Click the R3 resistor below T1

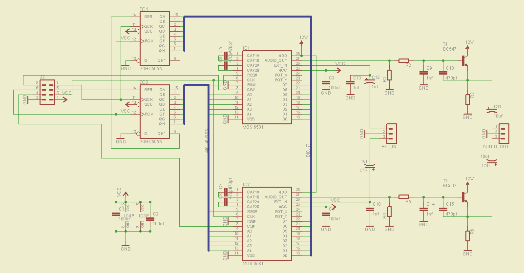467,99
